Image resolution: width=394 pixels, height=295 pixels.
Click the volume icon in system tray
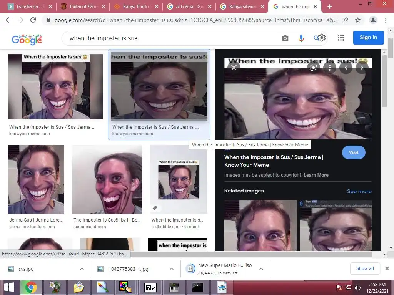[x=358, y=287]
